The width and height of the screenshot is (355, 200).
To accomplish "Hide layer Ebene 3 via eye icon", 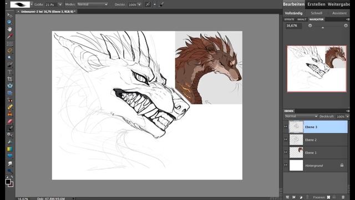I will [286, 127].
